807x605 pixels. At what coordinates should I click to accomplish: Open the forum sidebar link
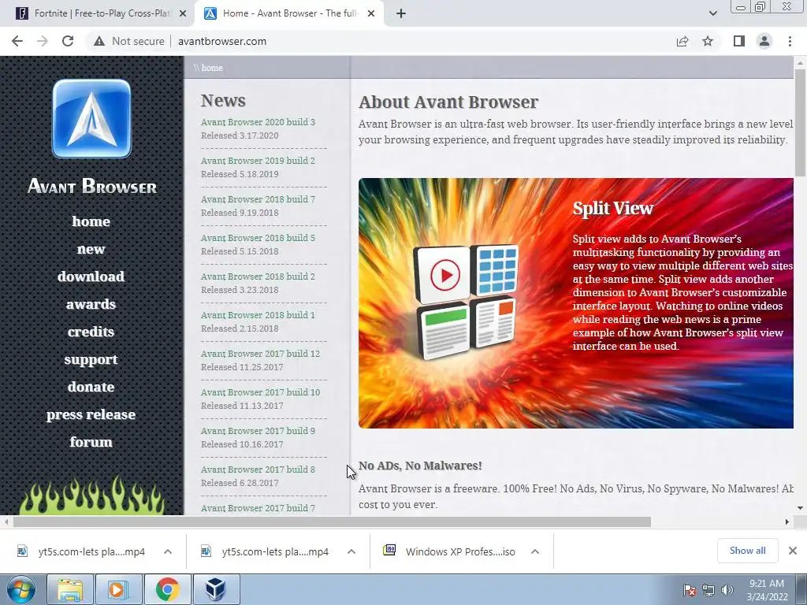pos(91,442)
